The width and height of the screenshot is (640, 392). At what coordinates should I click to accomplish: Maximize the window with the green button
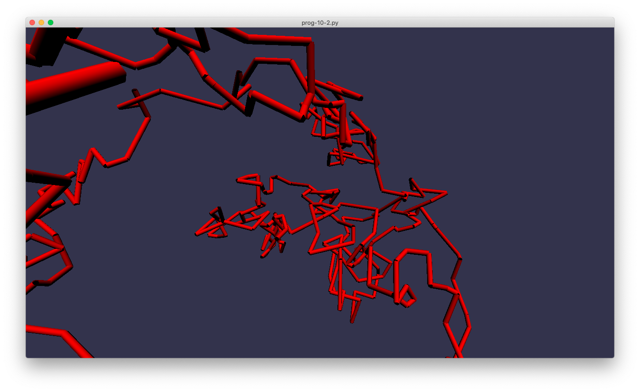point(51,22)
